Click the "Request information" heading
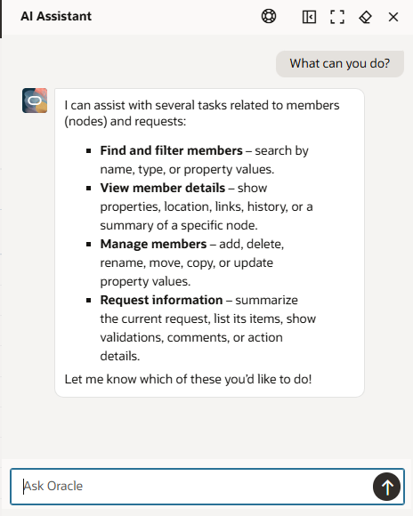The image size is (413, 516). point(161,300)
